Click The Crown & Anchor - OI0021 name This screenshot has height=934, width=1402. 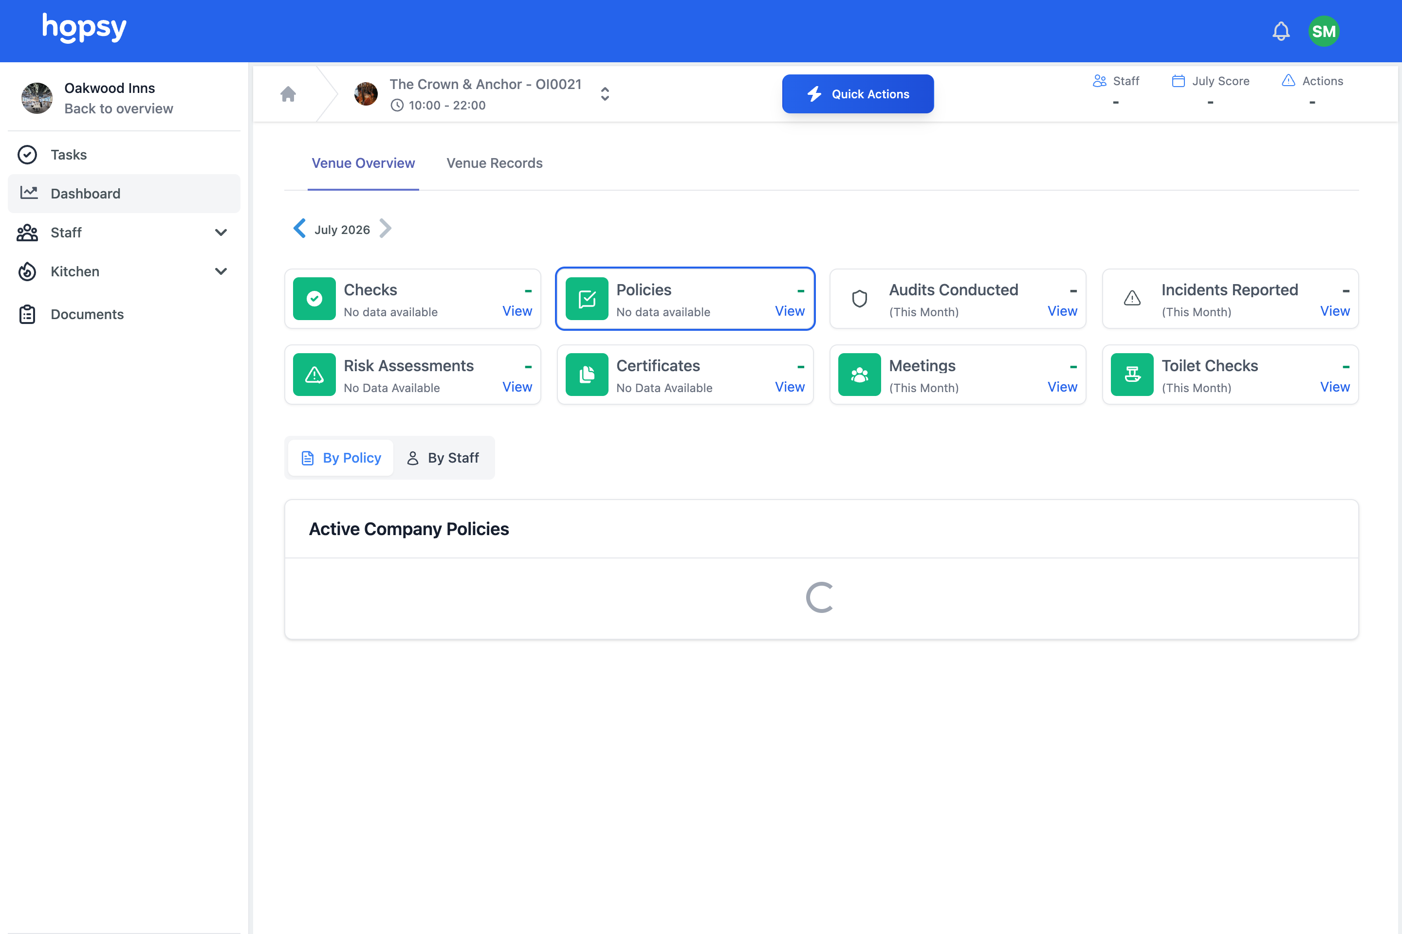pyautogui.click(x=485, y=84)
